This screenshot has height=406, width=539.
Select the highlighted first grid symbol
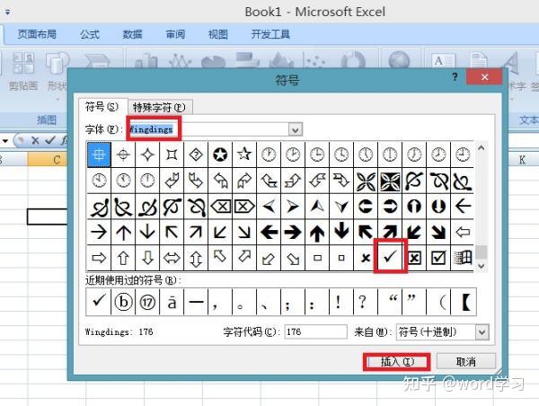[x=99, y=154]
